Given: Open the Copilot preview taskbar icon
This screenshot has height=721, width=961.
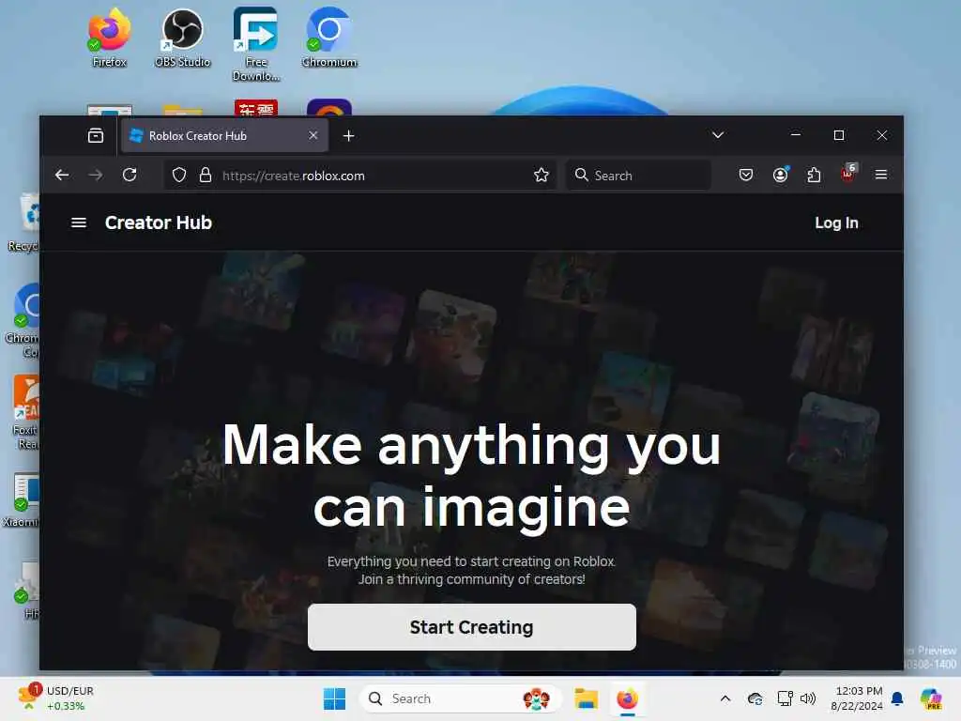Looking at the screenshot, I should tap(931, 698).
